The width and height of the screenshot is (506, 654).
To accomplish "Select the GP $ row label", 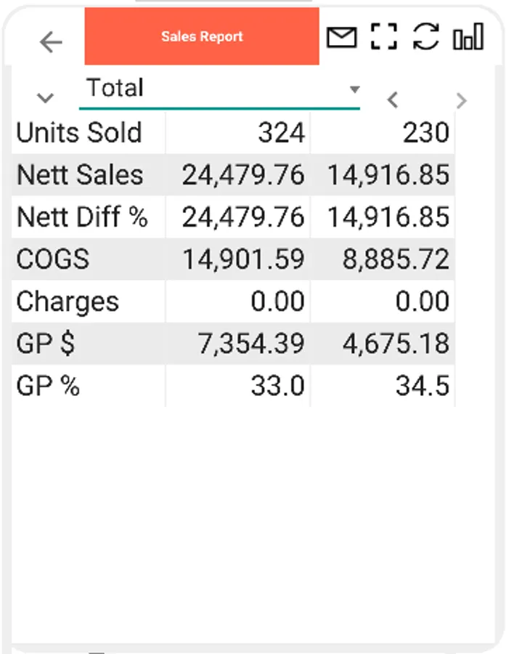I will point(46,344).
